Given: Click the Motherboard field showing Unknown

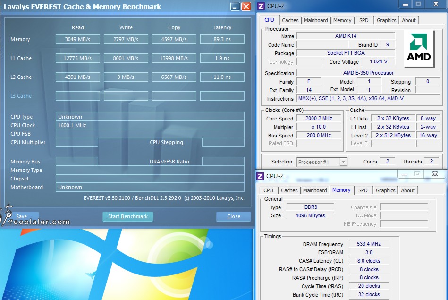Looking at the screenshot, I should click(150, 187).
